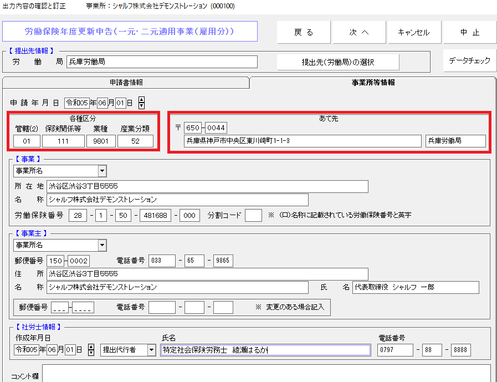Click the 次へ (Next) button

click(358, 32)
